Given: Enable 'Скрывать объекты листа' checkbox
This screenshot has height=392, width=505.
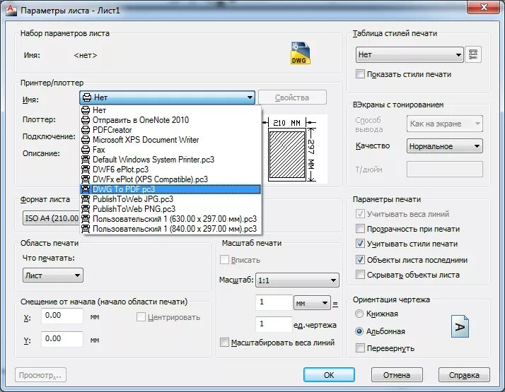Looking at the screenshot, I should [361, 275].
